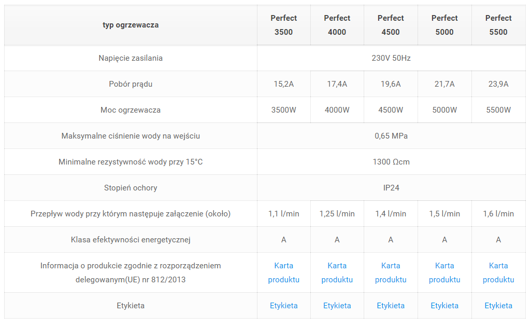Screen dimensions: 531x328
Task: Select the Perfect 3500 column header
Action: pyautogui.click(x=283, y=25)
